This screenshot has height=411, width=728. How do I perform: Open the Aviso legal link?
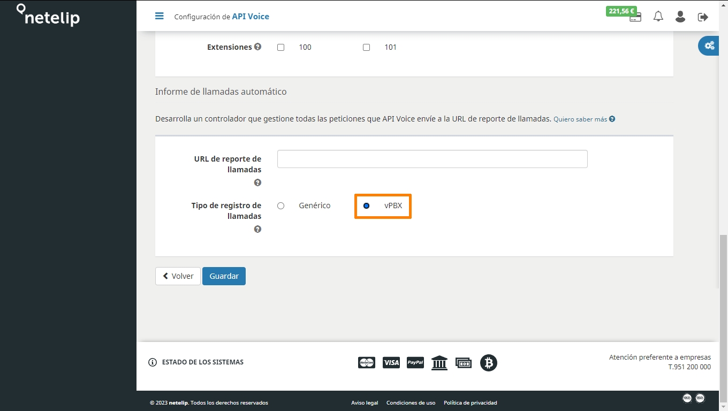point(365,402)
